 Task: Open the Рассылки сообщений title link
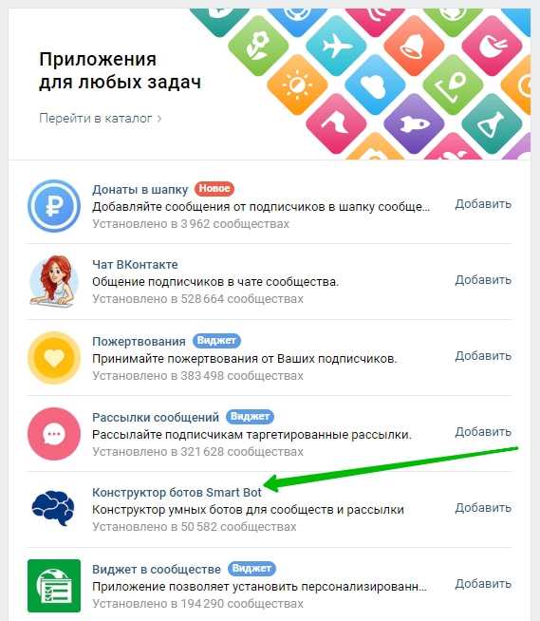pyautogui.click(x=156, y=417)
